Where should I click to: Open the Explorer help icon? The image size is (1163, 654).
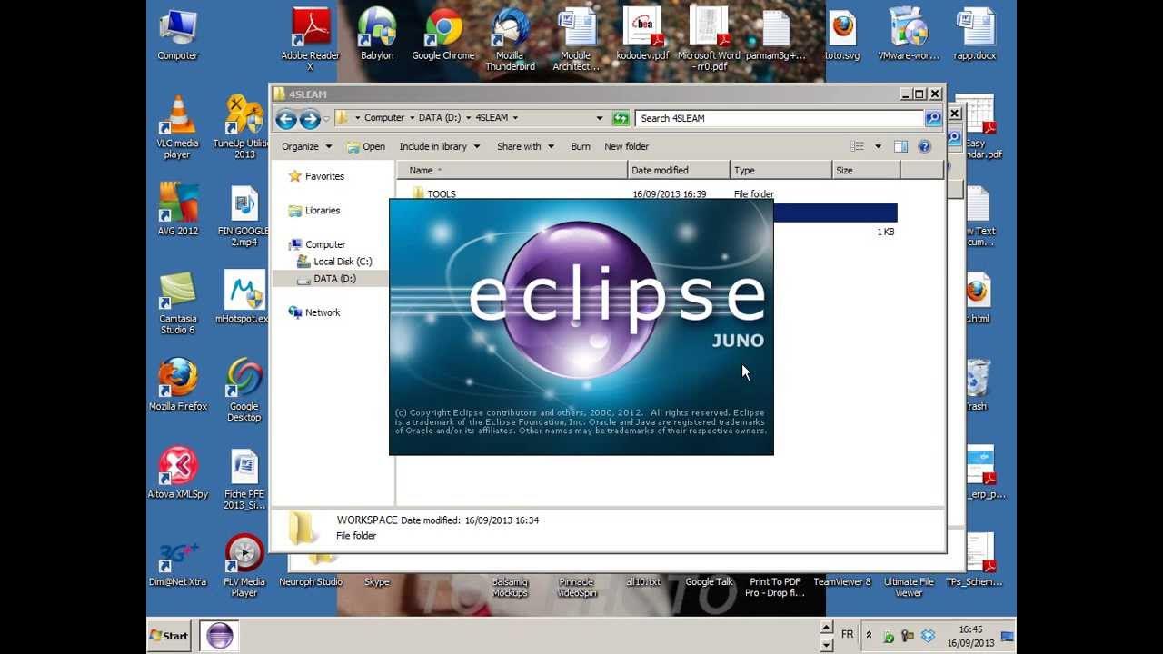924,146
